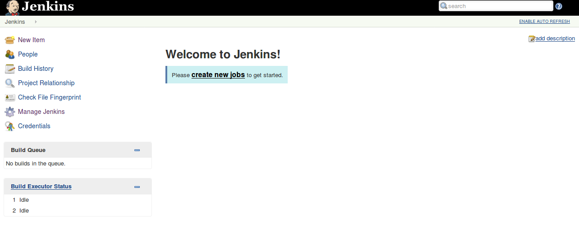The height and width of the screenshot is (226, 579).
Task: Click executor 2 Idle row
Action: (x=77, y=211)
